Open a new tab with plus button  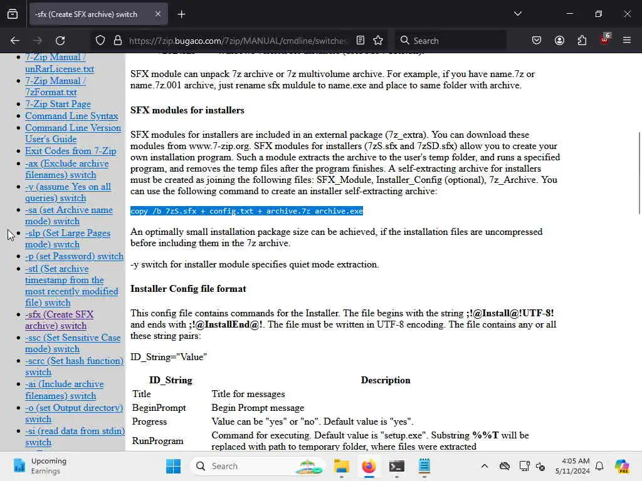click(x=181, y=14)
